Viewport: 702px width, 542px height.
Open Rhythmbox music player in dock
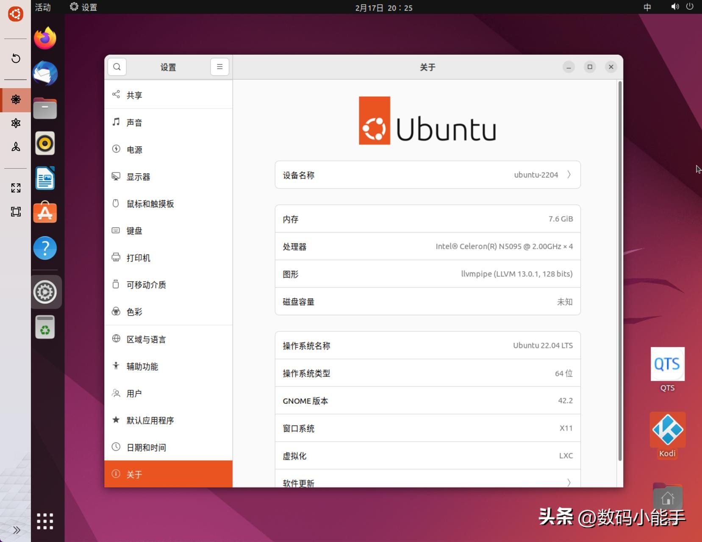pyautogui.click(x=45, y=143)
